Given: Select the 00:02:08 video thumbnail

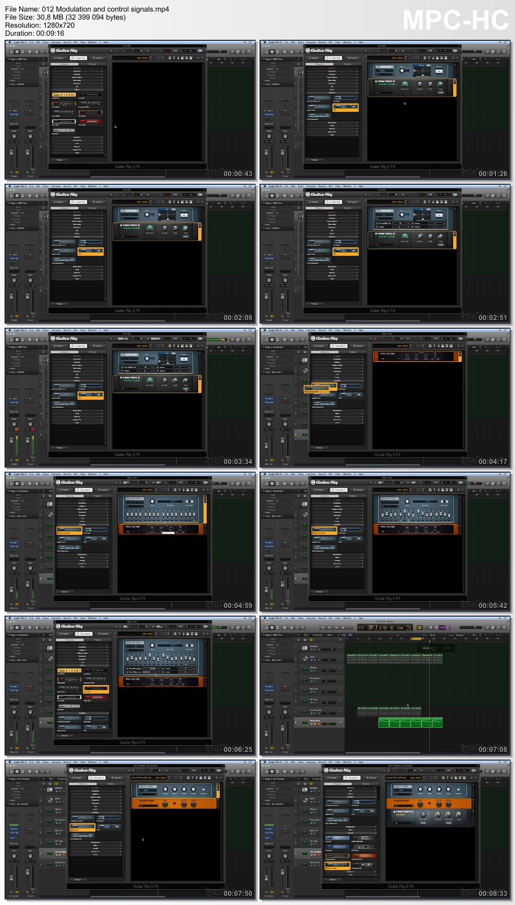Looking at the screenshot, I should click(x=130, y=254).
